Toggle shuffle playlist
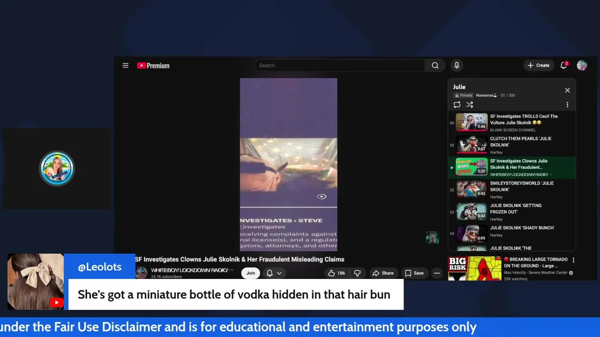The image size is (600, 337). click(470, 105)
